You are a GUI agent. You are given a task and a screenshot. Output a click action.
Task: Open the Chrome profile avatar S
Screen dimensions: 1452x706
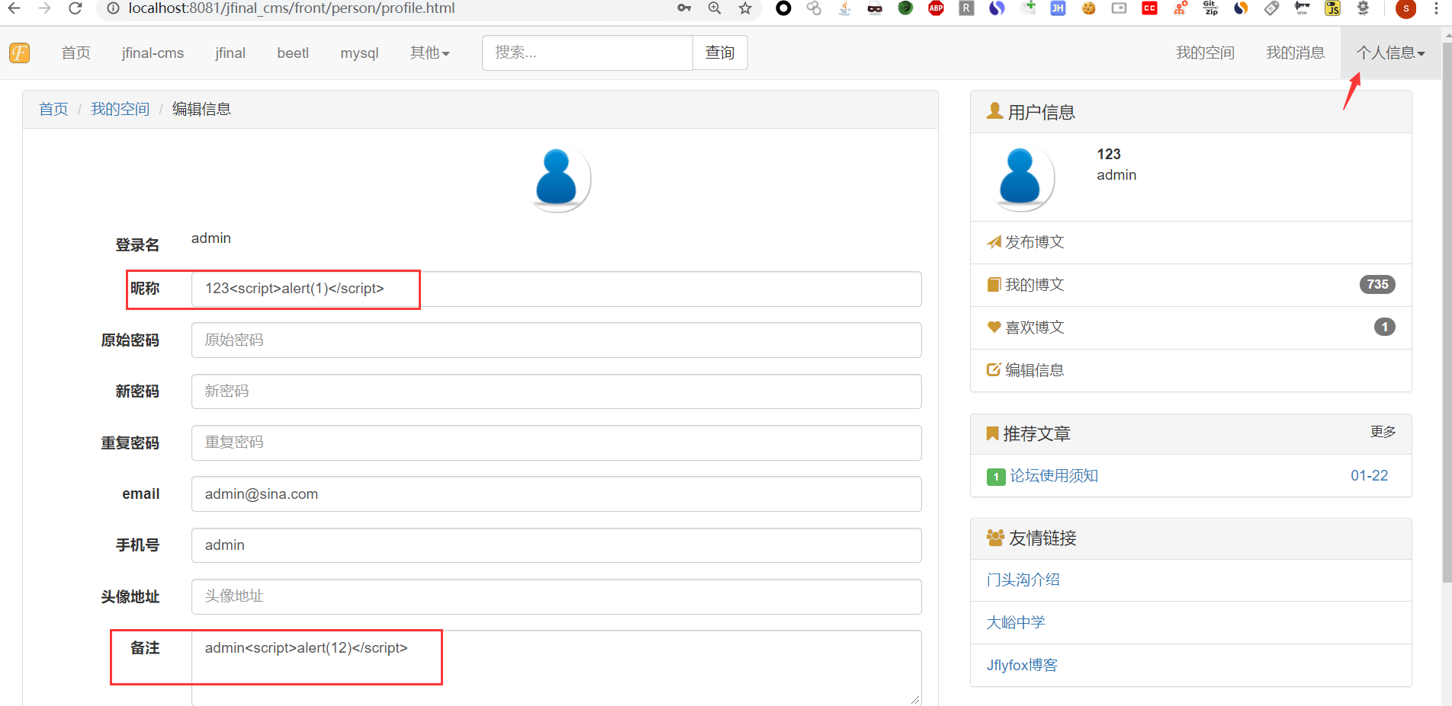(x=1405, y=8)
